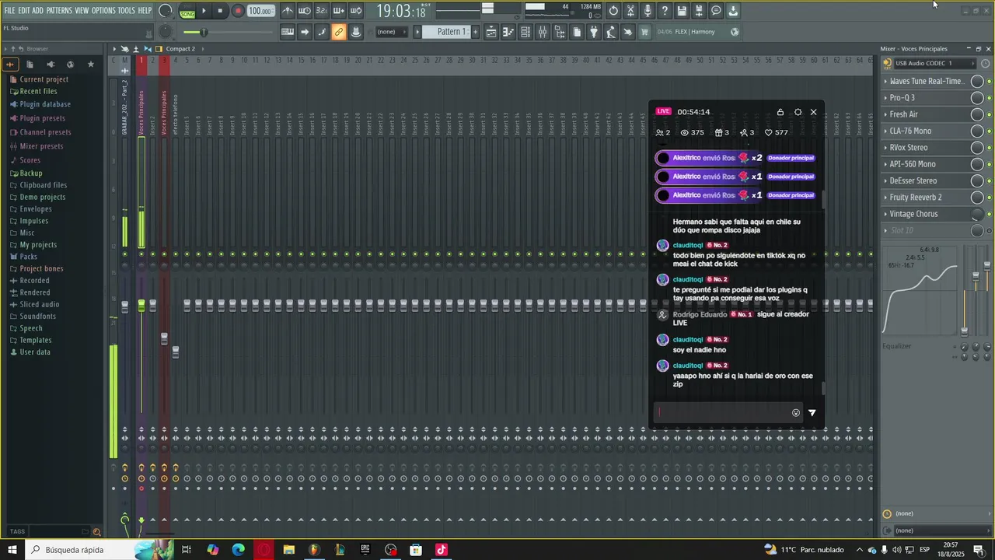Open the HELP menu

145,11
